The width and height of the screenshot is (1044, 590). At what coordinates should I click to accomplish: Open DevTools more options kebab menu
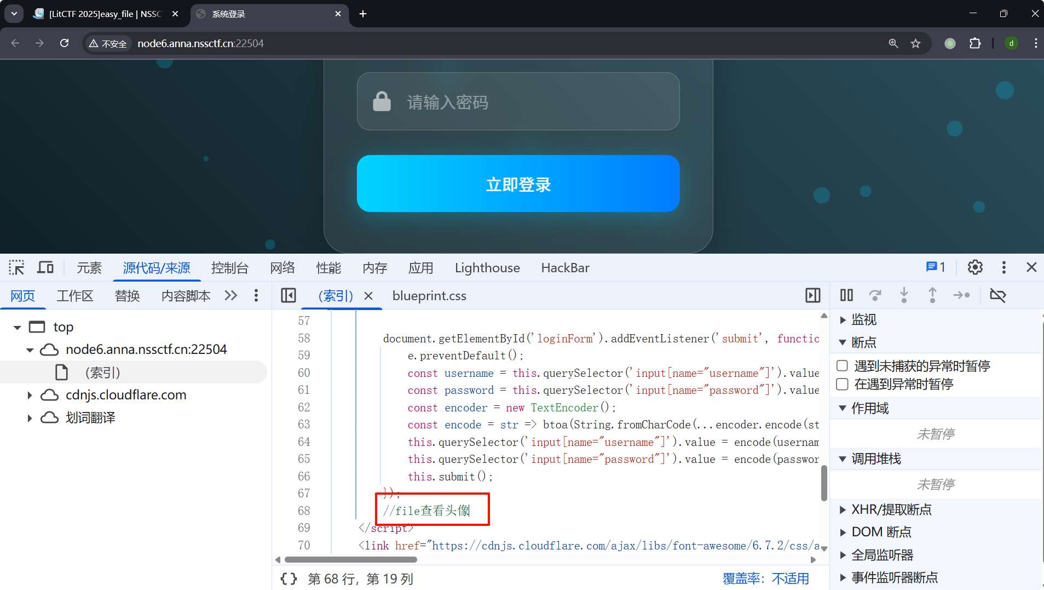[x=1003, y=267]
